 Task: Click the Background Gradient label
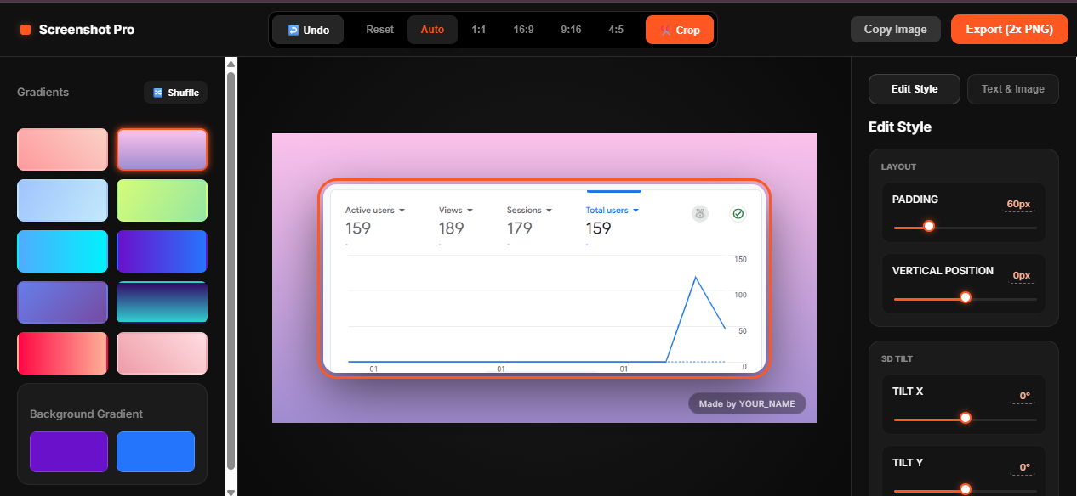86,414
